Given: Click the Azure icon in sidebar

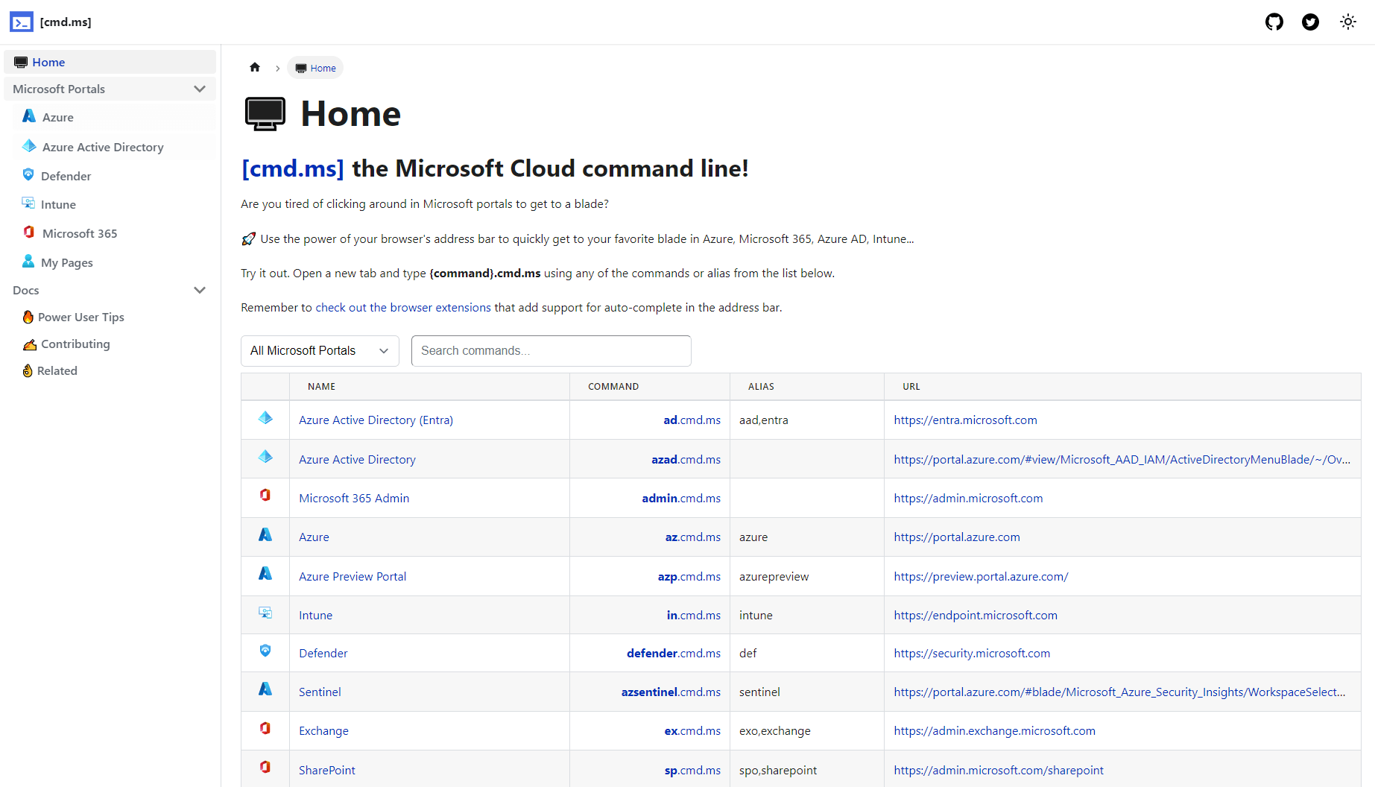Looking at the screenshot, I should tap(29, 116).
